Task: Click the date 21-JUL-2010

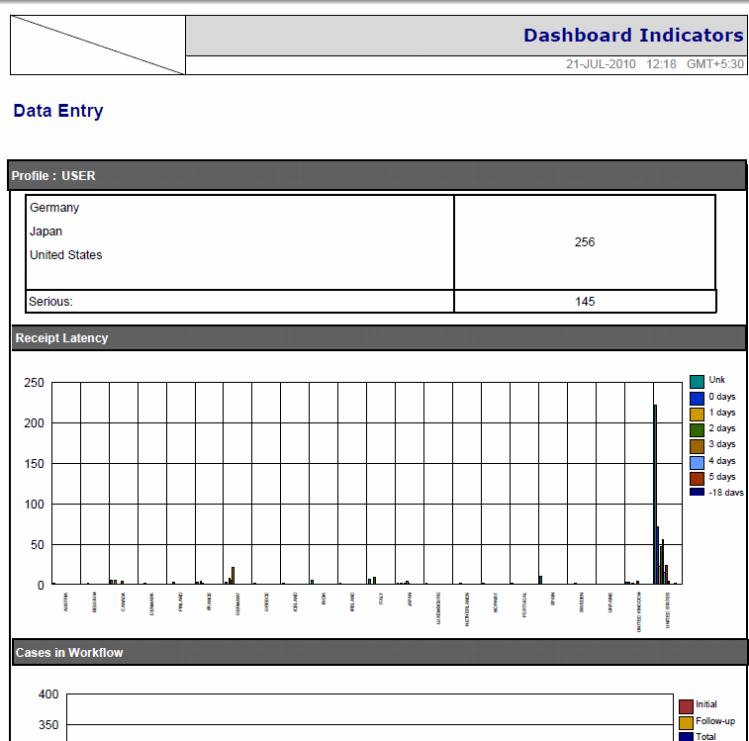Action: 601,64
